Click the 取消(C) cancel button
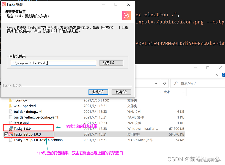Image resolution: width=225 pixels, height=165 pixels. coord(121,92)
